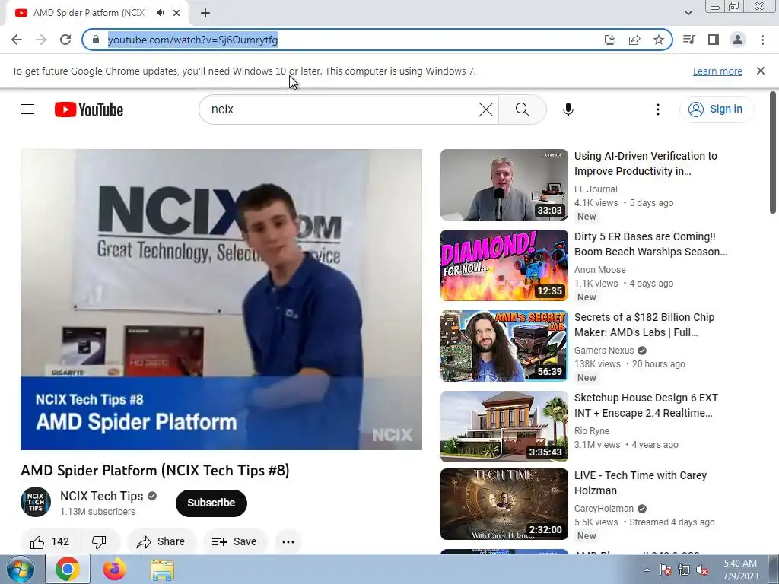The width and height of the screenshot is (779, 584).
Task: Click the install app icon in address bar
Action: click(609, 40)
